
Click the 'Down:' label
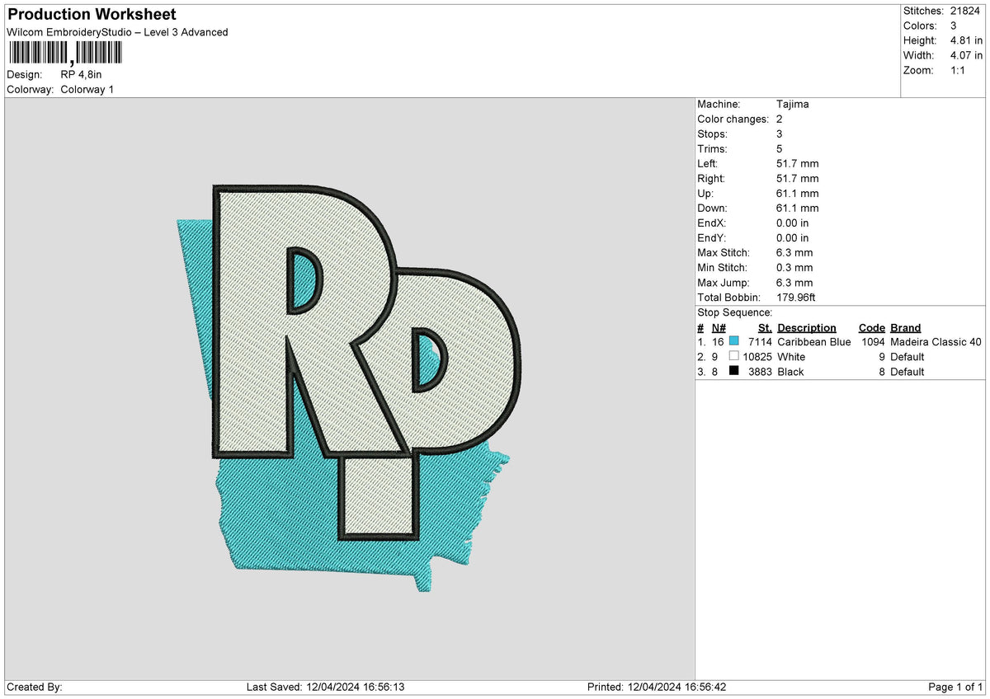712,209
